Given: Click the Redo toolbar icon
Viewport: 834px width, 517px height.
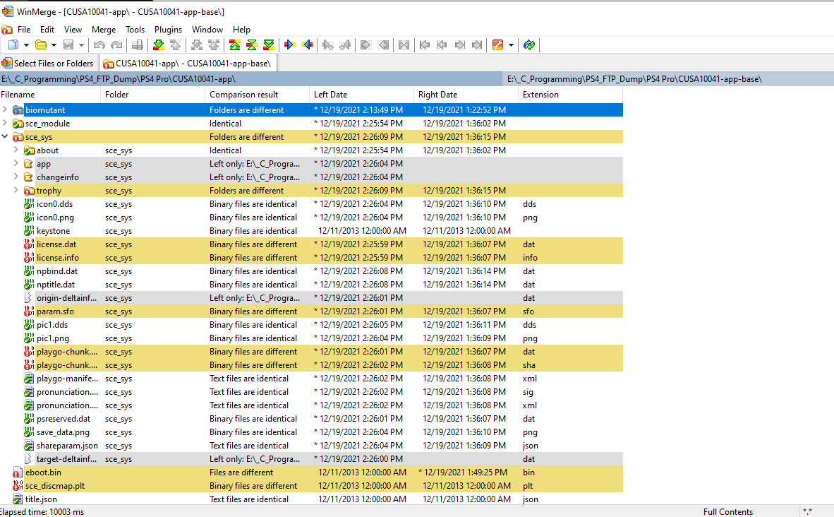Looking at the screenshot, I should pyautogui.click(x=116, y=45).
